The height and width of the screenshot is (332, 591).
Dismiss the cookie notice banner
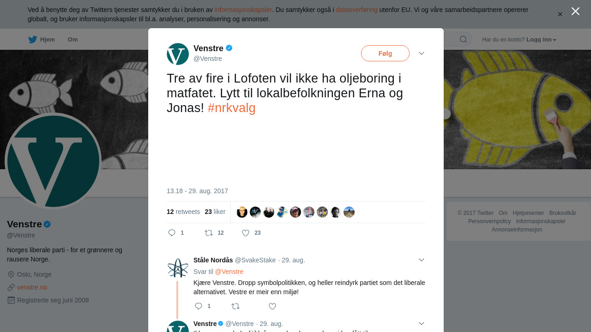coord(560,14)
